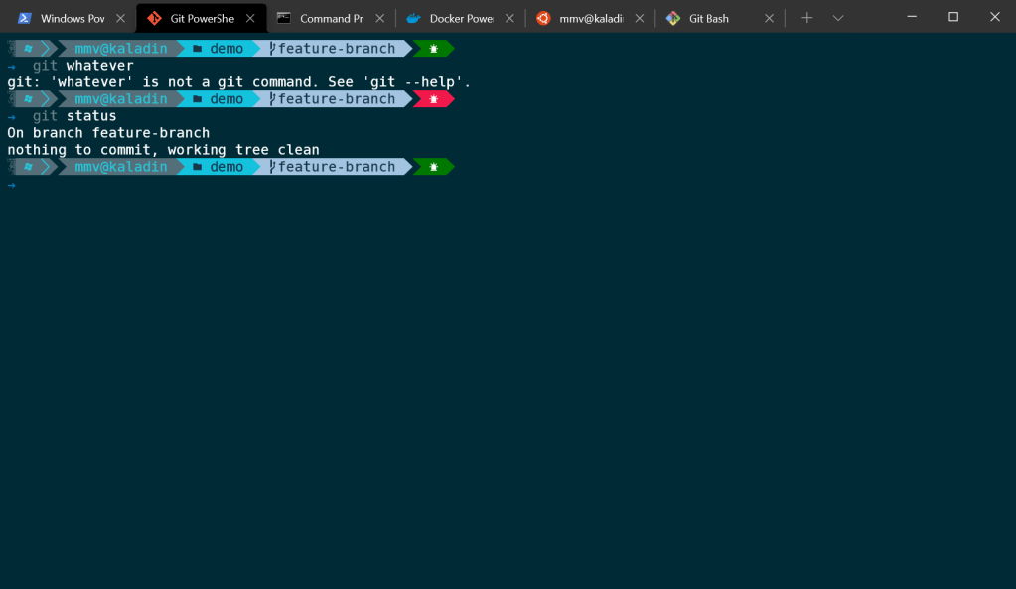Viewport: 1016px width, 589px height.
Task: Click the Git PowerShell tab icon
Action: pos(154,18)
